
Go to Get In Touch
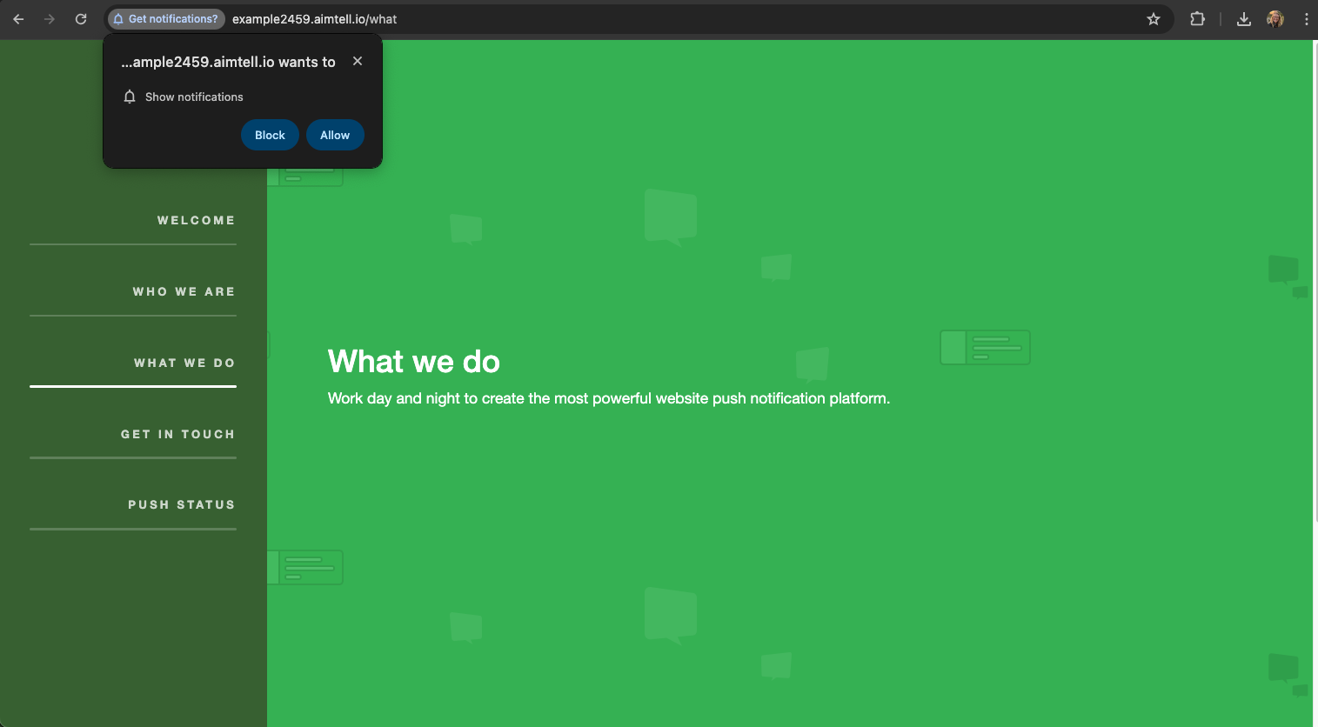177,435
